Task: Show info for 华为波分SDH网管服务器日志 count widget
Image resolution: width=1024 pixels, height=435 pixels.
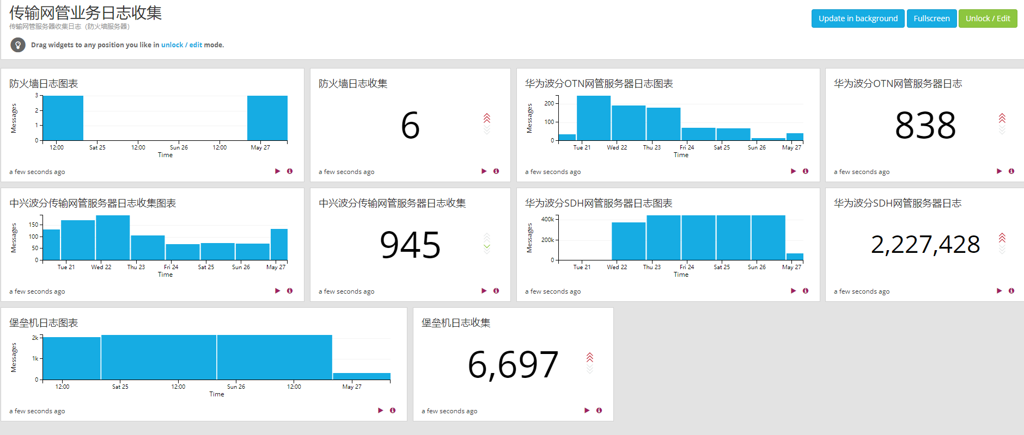Action: point(1011,291)
